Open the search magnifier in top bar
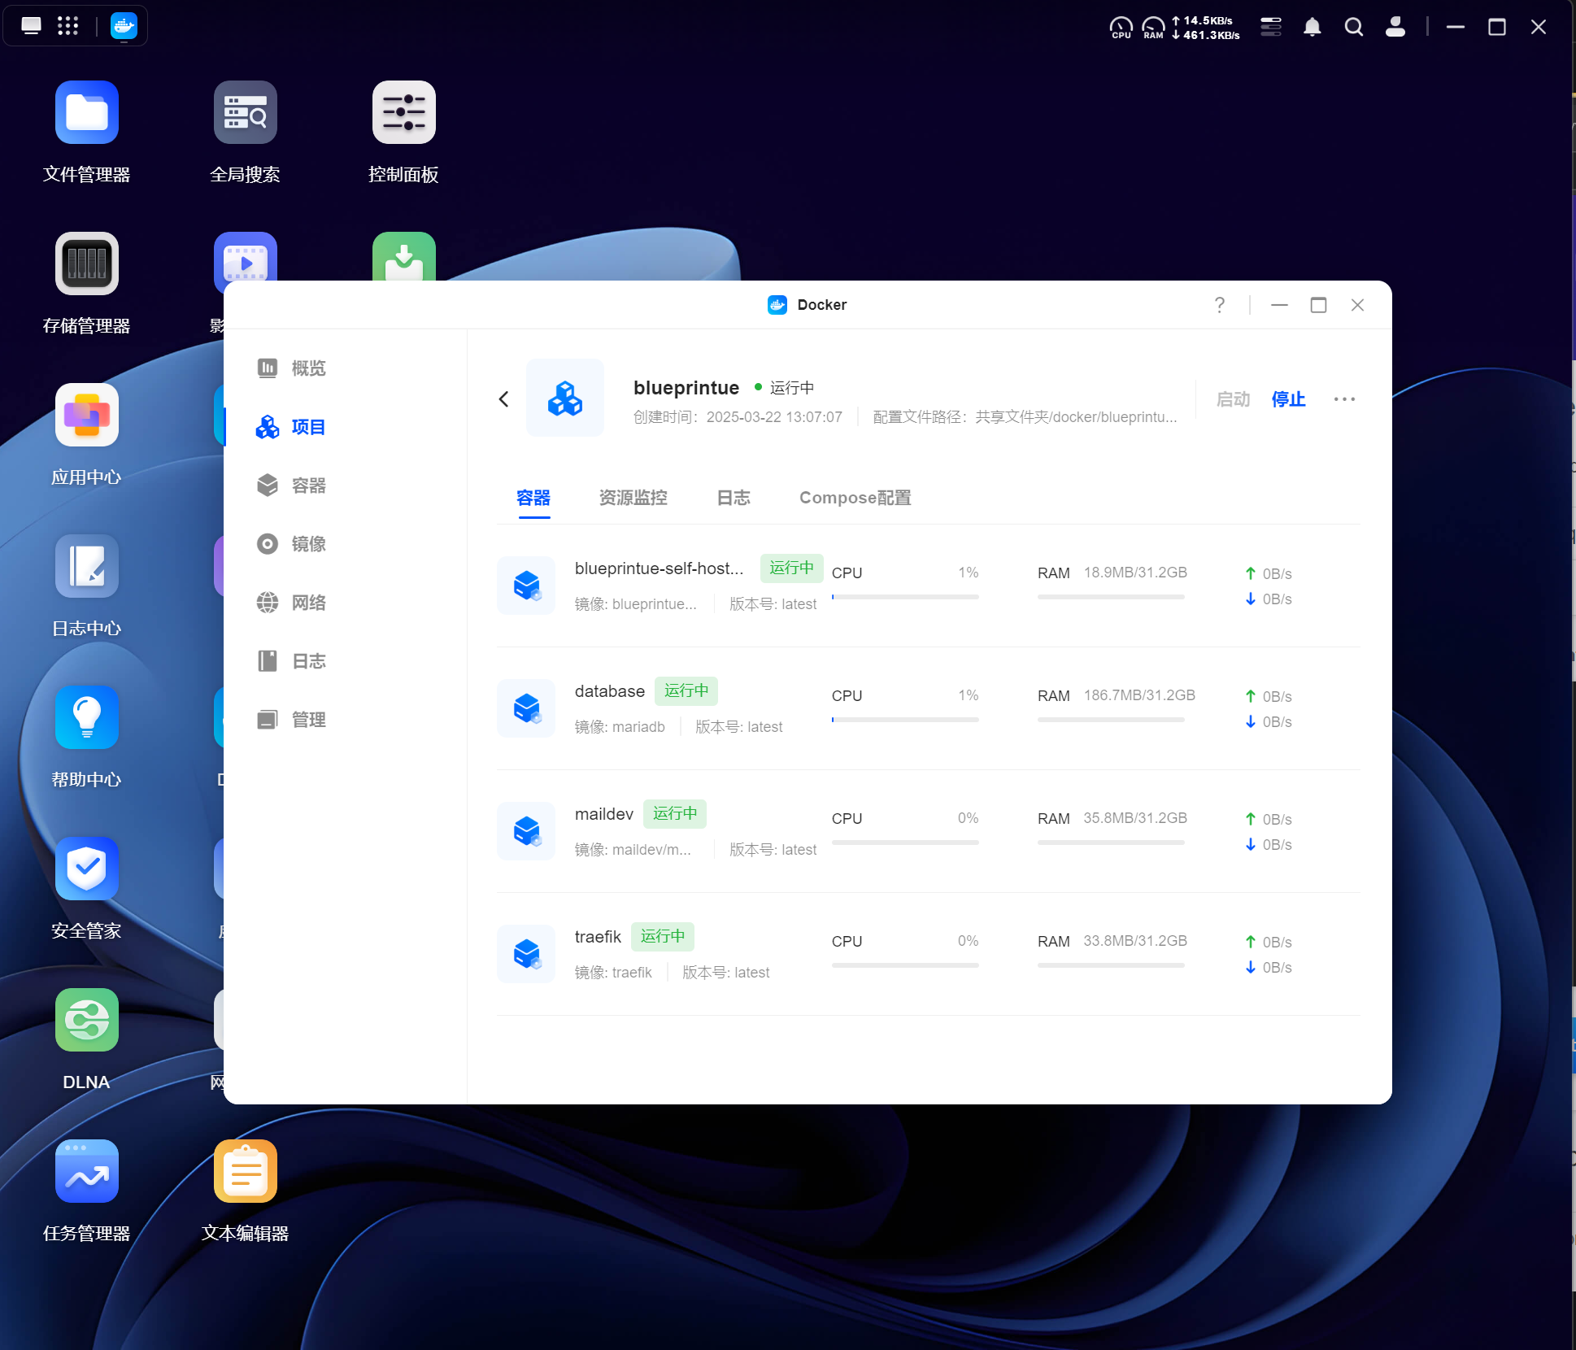The width and height of the screenshot is (1576, 1350). point(1354,27)
